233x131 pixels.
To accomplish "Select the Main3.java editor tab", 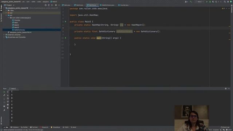I will pyautogui.click(x=92, y=5).
